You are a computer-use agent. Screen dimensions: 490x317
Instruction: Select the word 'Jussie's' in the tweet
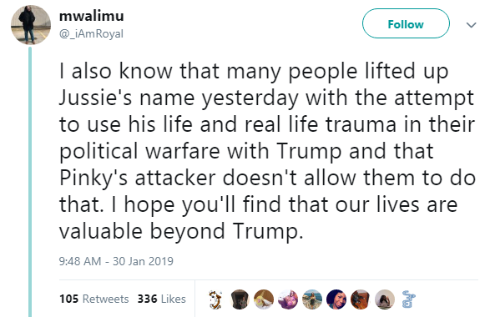pyautogui.click(x=95, y=98)
